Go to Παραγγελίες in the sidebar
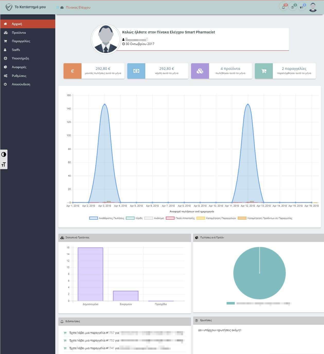The height and width of the screenshot is (354, 324). [21, 41]
